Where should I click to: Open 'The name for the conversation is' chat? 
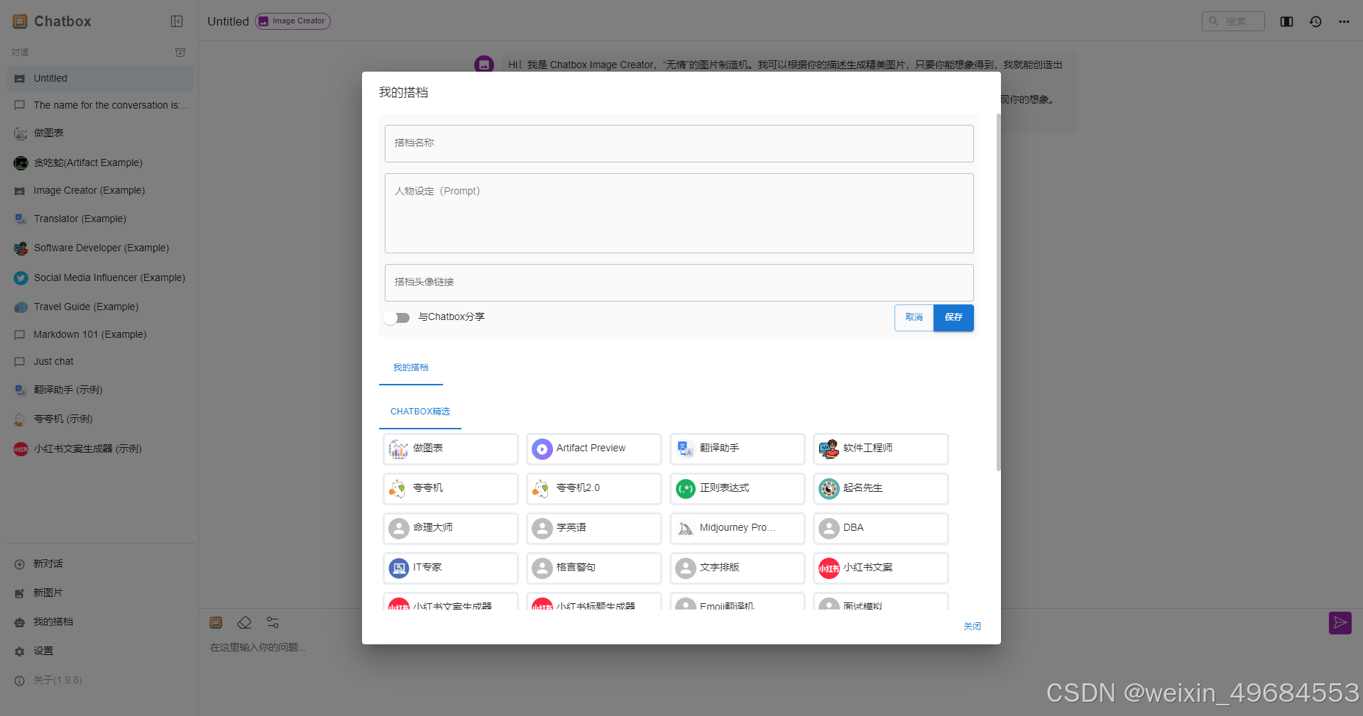(100, 105)
